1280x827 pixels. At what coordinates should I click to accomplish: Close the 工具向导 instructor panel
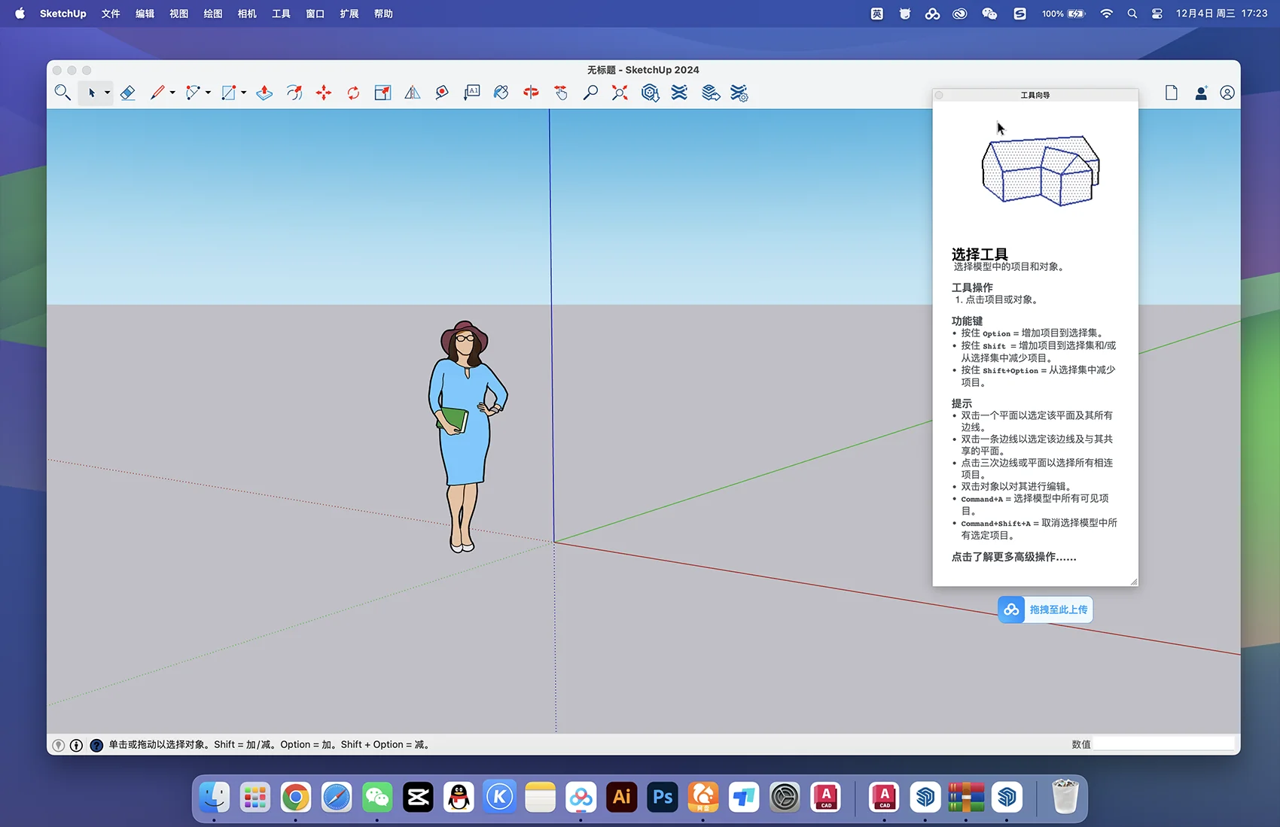939,95
